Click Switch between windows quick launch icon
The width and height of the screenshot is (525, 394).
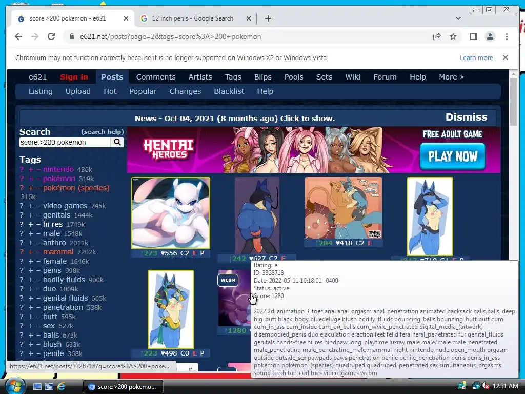49,387
